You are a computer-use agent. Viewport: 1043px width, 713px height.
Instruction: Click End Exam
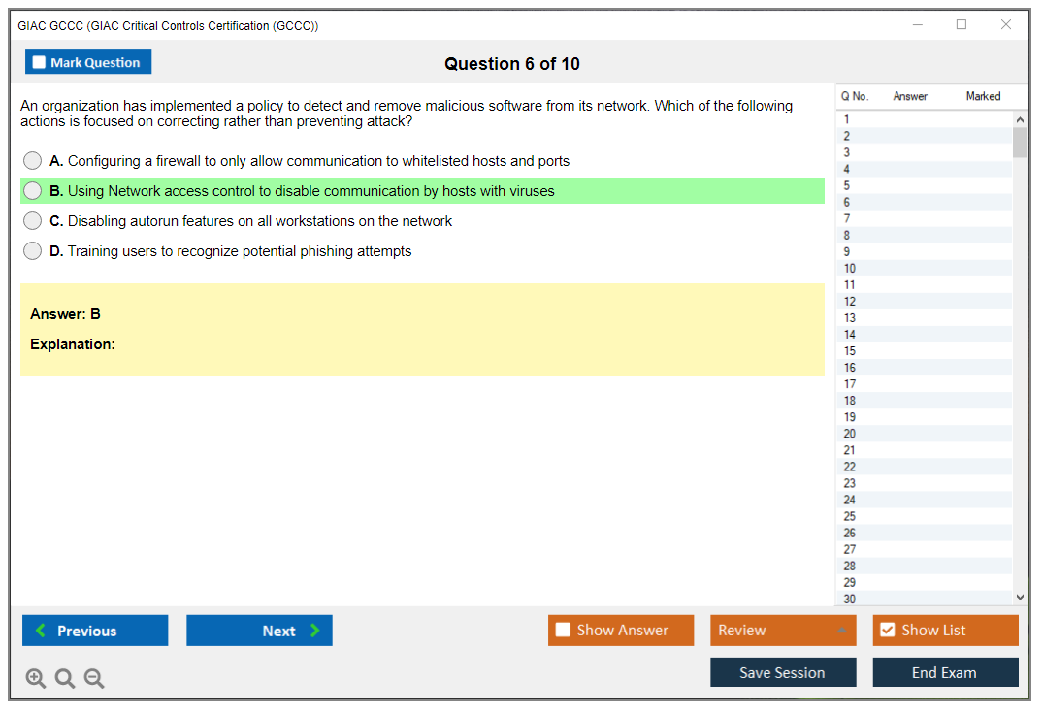[945, 671]
